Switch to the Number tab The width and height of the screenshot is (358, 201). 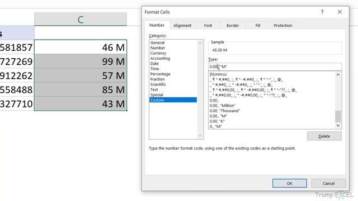(x=157, y=25)
